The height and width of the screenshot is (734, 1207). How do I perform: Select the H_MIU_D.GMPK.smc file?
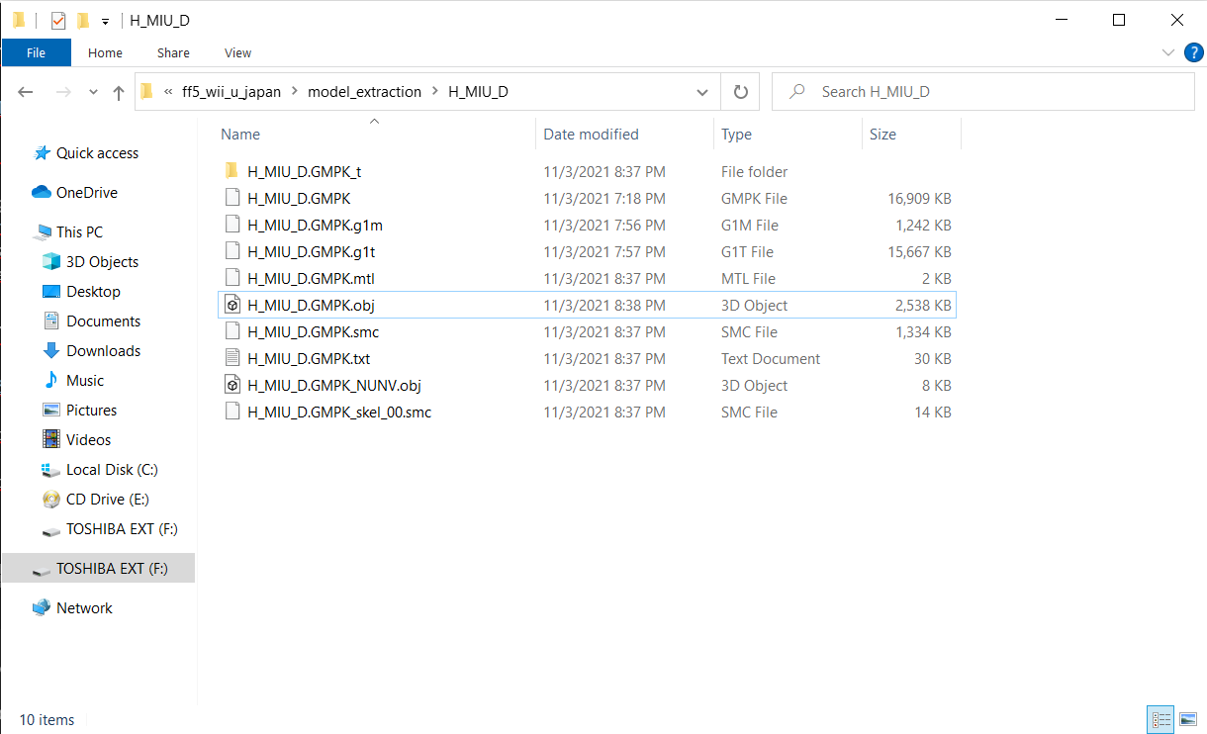(x=313, y=332)
